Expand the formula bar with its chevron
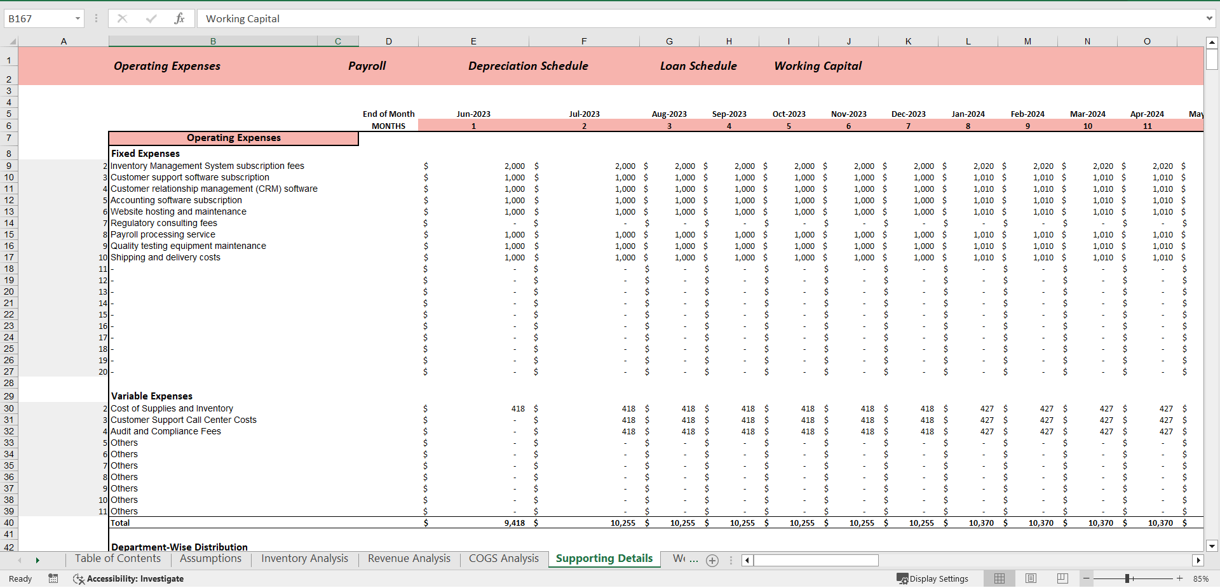Screen dimensions: 1220x588 tap(1210, 18)
